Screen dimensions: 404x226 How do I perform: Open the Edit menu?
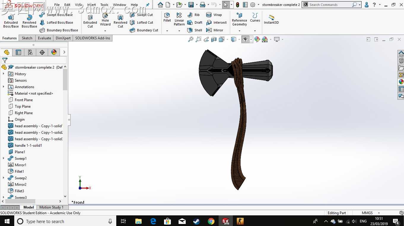pyautogui.click(x=67, y=5)
